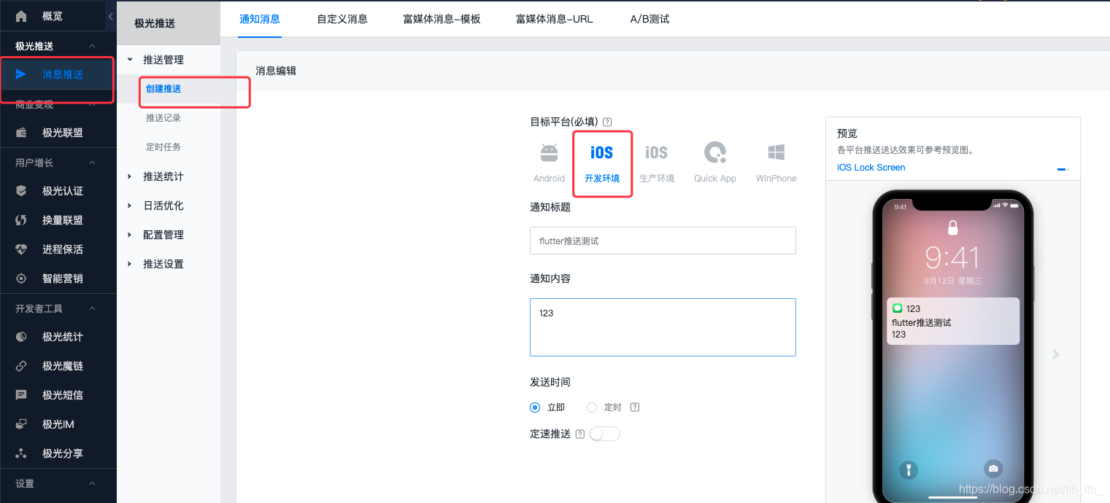Click the 极光魔链 link icon
This screenshot has height=503, width=1110.
point(21,366)
